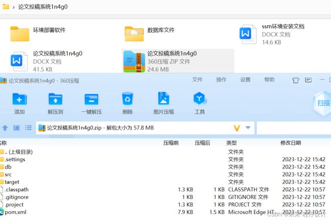The image size is (331, 220).
Task: Click the 360压缩 app icon in title bar
Action: [x=3, y=81]
